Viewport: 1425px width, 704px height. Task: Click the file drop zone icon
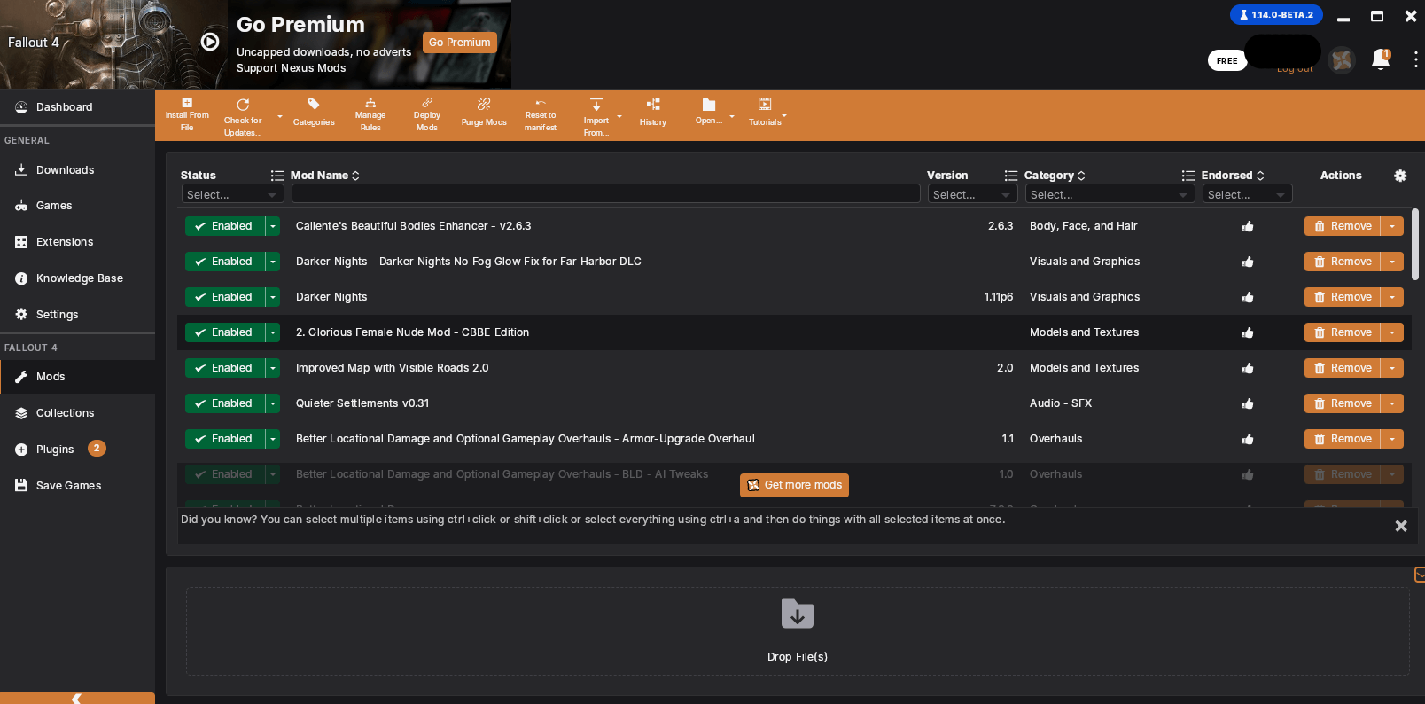[798, 614]
